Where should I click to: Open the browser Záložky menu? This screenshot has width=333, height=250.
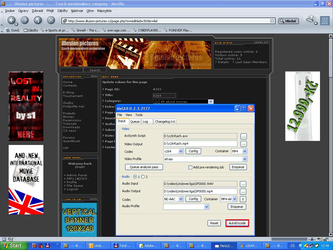point(62,11)
